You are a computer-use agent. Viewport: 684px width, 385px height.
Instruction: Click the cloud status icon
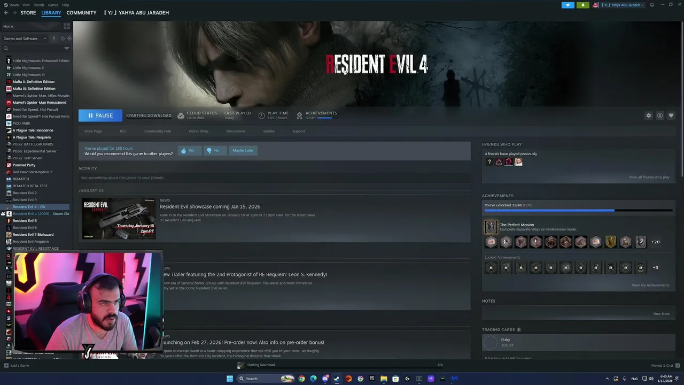tap(181, 115)
